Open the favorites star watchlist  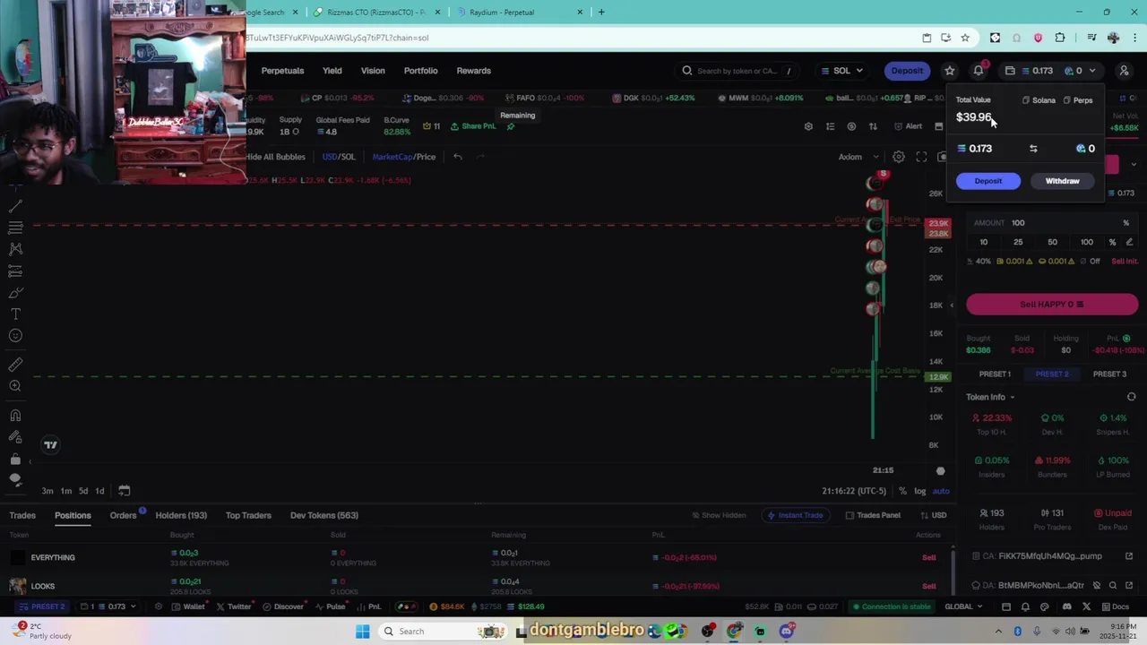coord(950,71)
